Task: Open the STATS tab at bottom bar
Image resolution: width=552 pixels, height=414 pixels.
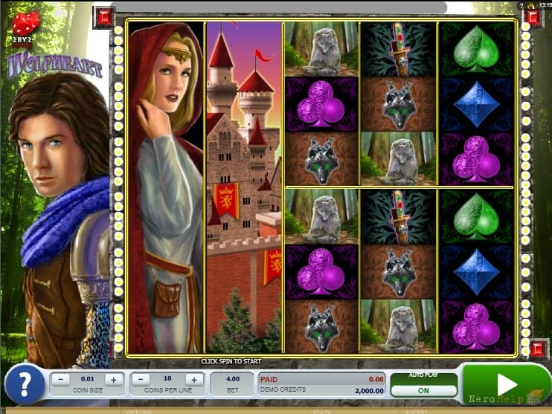Action: click(322, 411)
